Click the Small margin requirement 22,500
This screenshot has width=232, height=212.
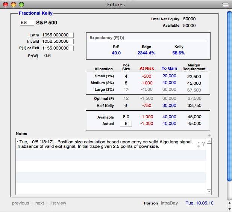tap(194, 77)
